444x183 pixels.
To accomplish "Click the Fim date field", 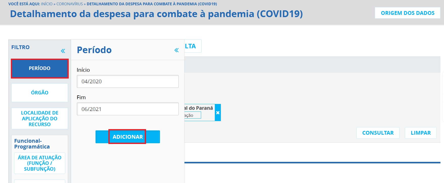I will click(x=128, y=109).
